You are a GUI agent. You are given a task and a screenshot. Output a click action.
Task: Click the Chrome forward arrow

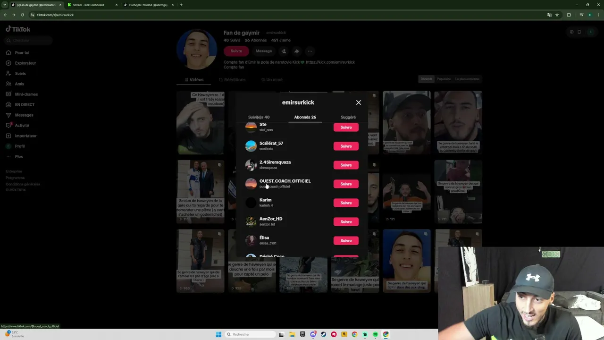click(14, 15)
